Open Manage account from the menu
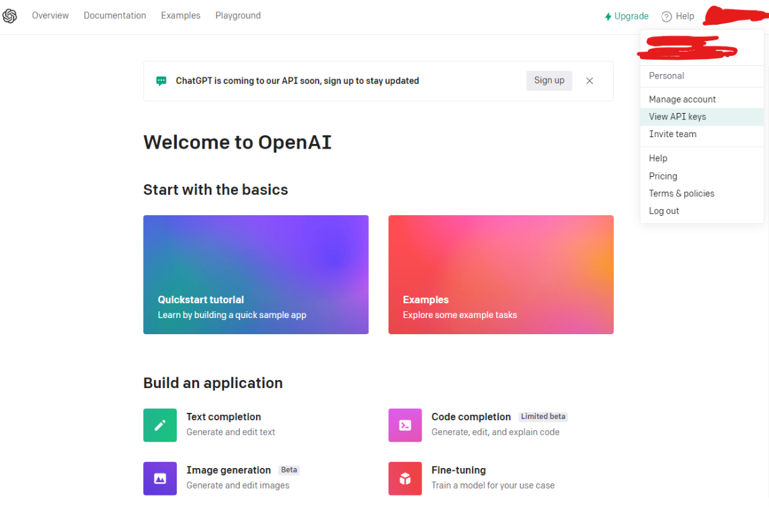 [x=702, y=99]
